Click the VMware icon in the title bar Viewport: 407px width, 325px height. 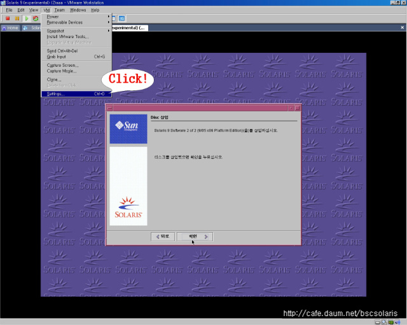tap(3, 3)
